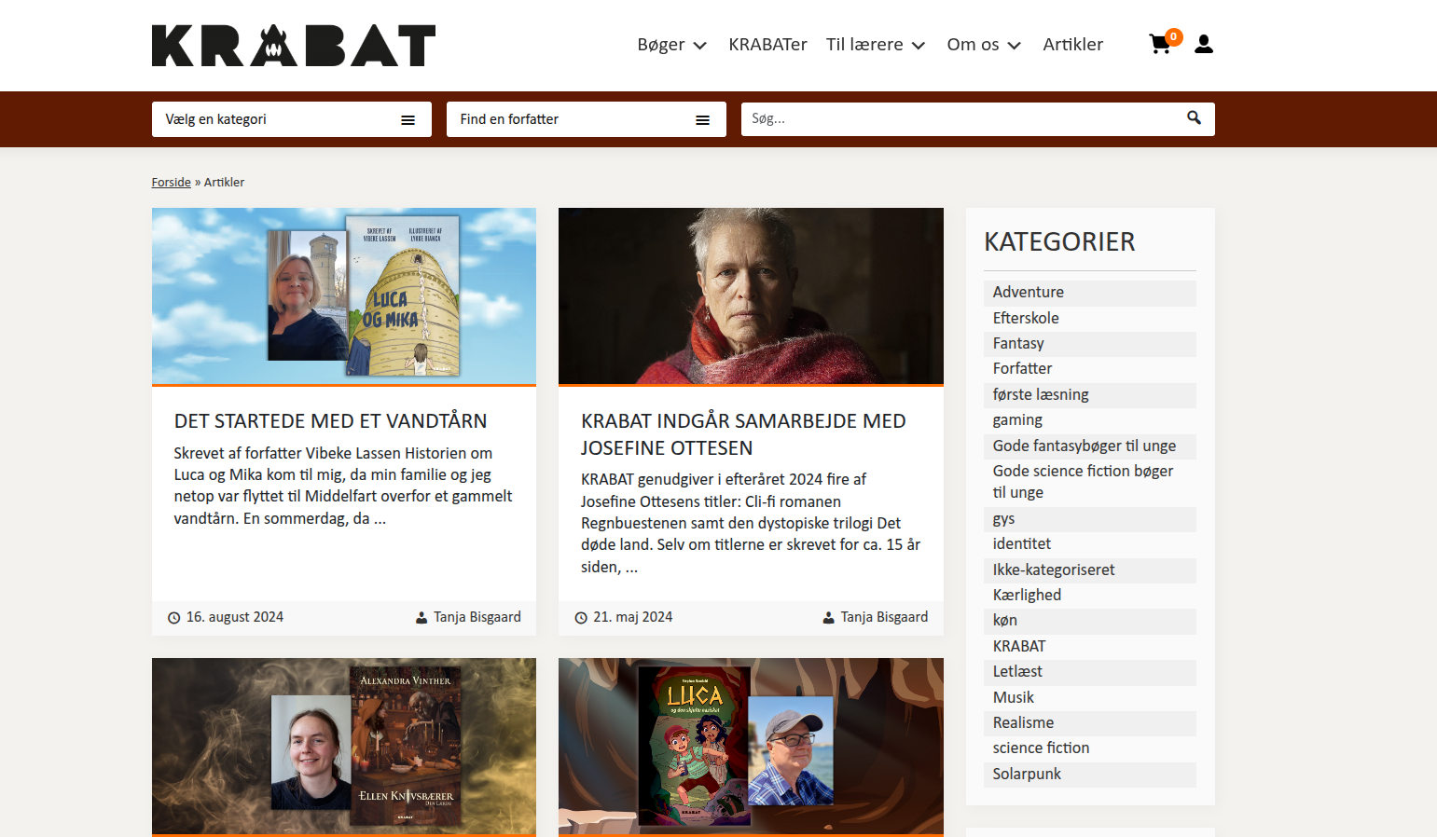Open the shopping cart icon
Image resolution: width=1437 pixels, height=837 pixels.
click(1161, 44)
